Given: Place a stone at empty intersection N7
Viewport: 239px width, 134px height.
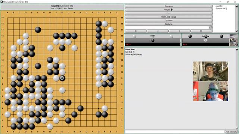Looking at the screenshot, I should [x=81, y=90].
